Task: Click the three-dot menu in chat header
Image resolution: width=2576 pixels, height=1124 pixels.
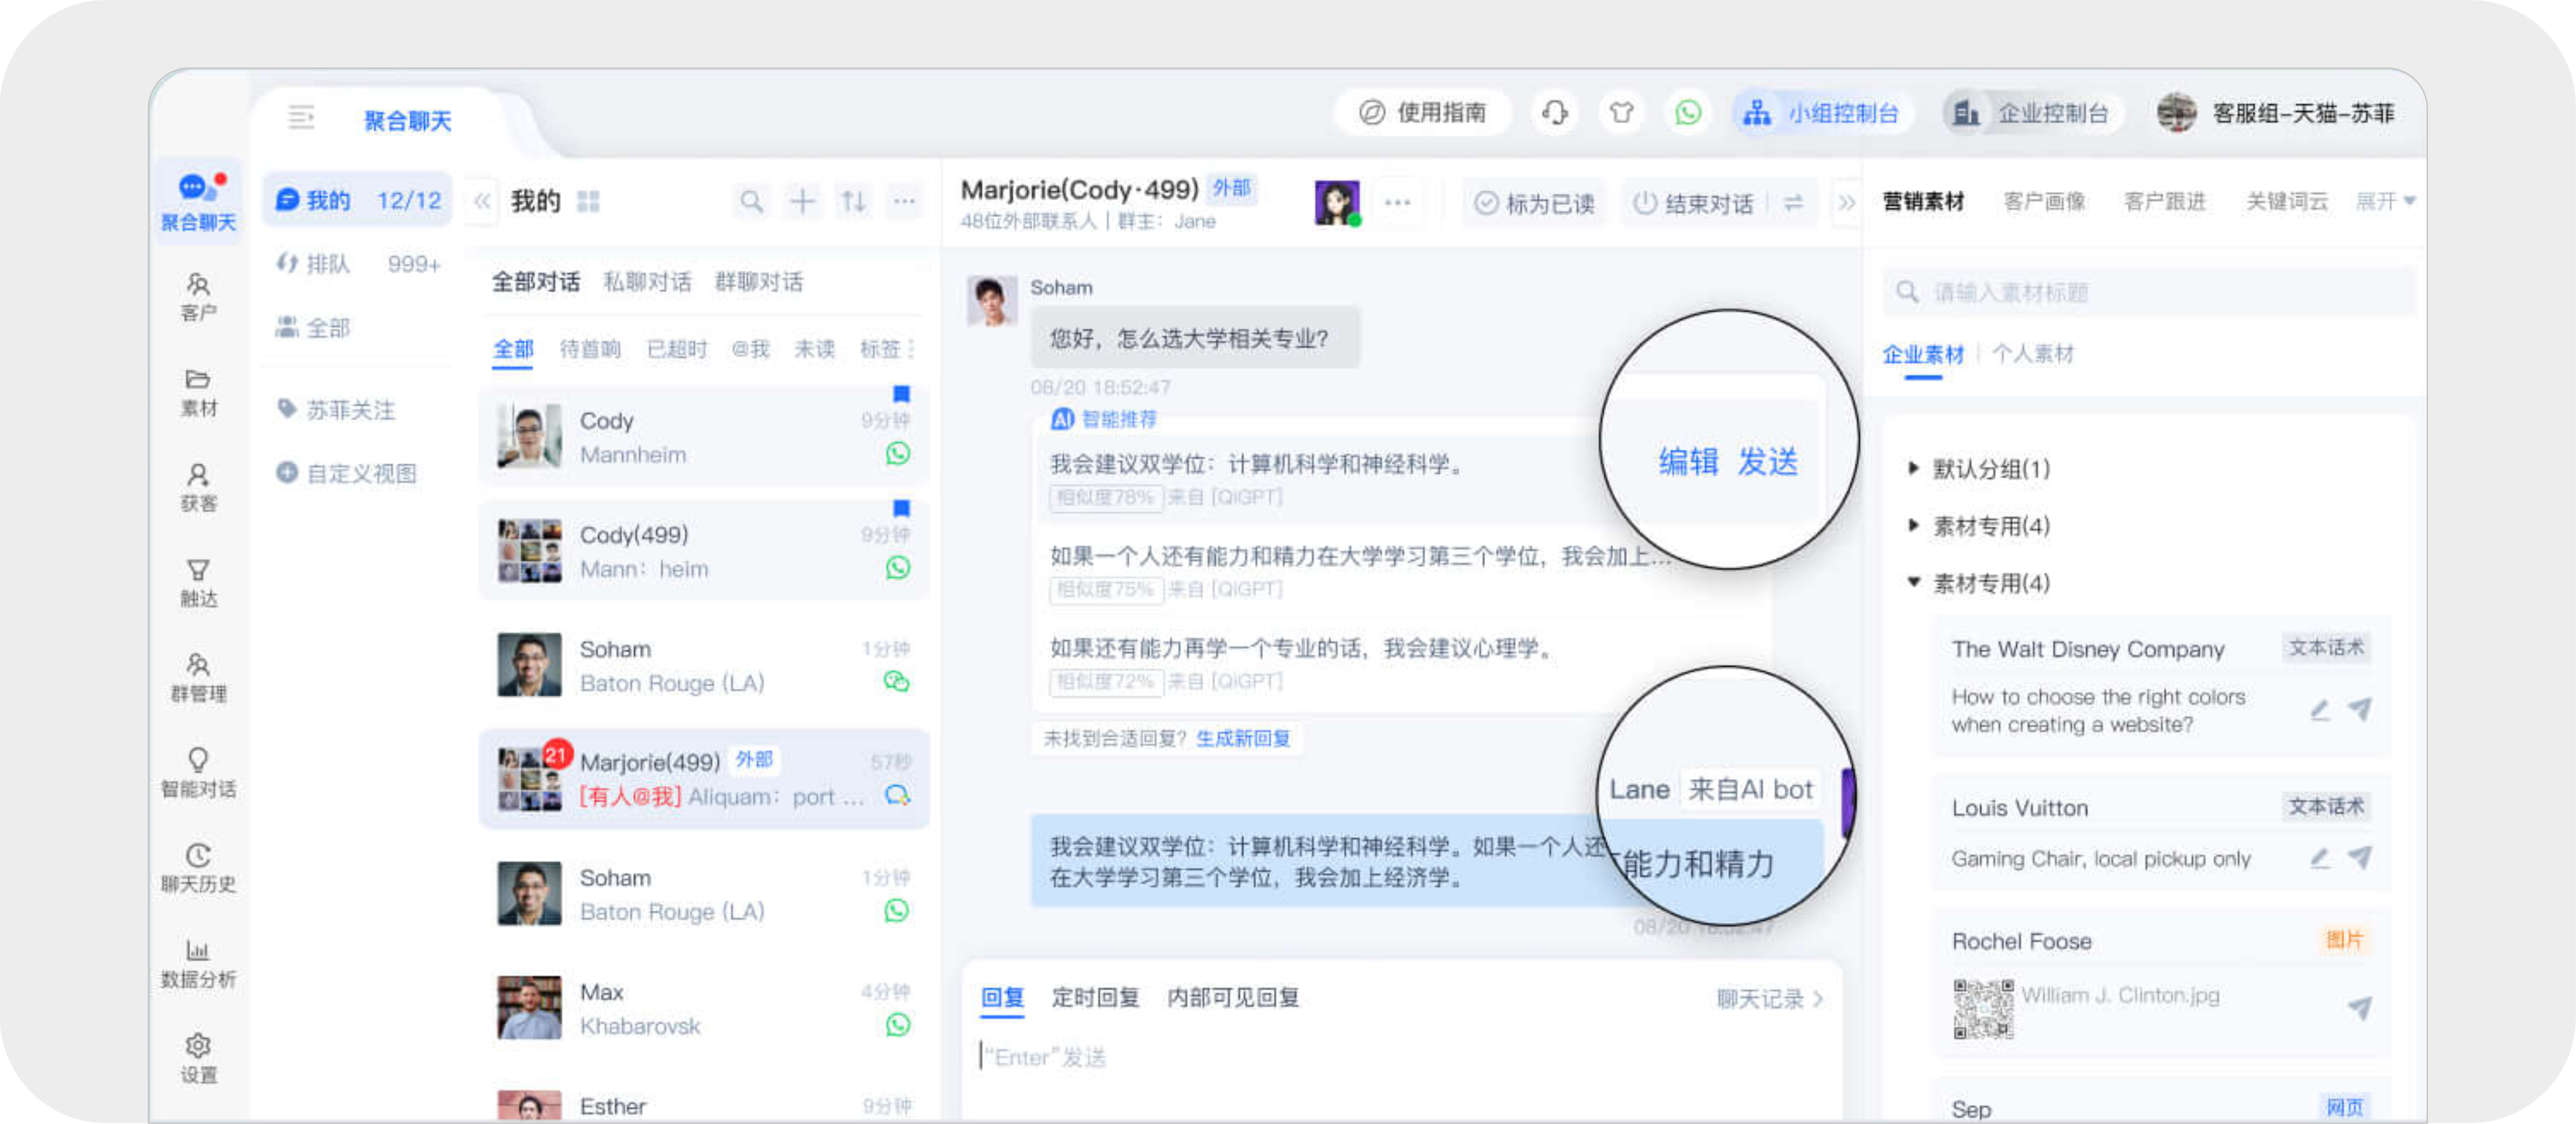Action: [x=1397, y=203]
